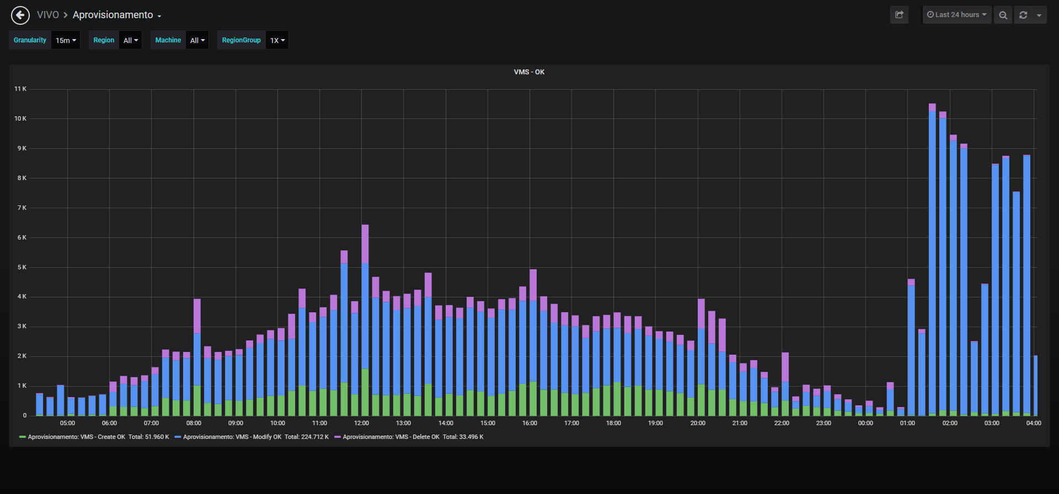Click the 00:00 time axis label
This screenshot has height=494, width=1059.
(x=865, y=423)
